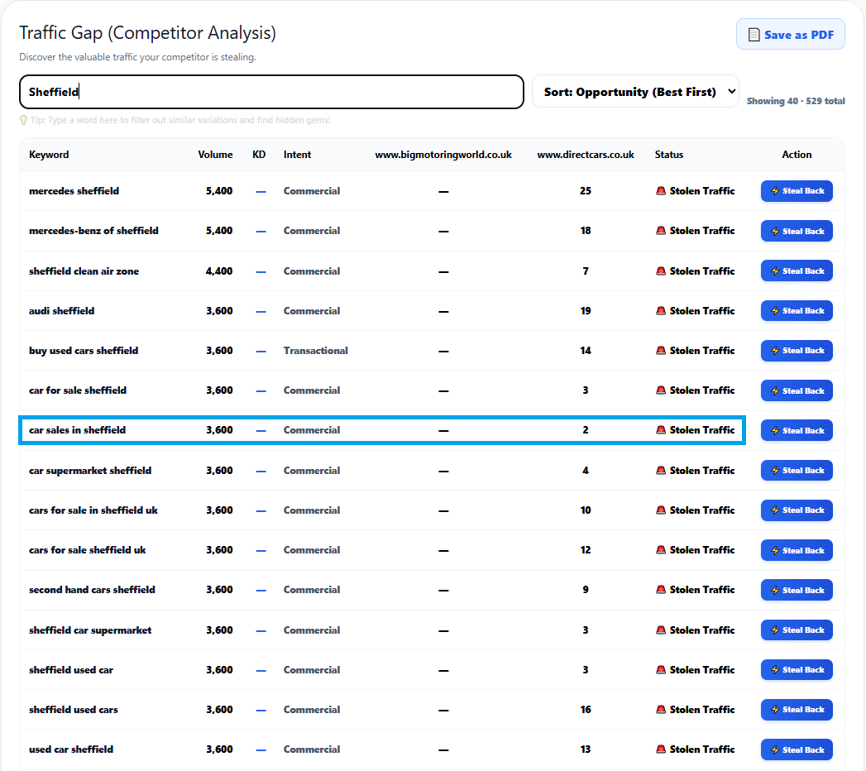The height and width of the screenshot is (771, 866).
Task: Select the car for sale sheffield keyword
Action: (x=78, y=390)
